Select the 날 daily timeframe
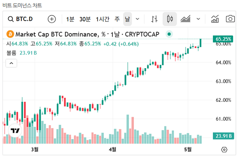Image resolution: width=238 pixels, height=156 pixels. [127, 19]
